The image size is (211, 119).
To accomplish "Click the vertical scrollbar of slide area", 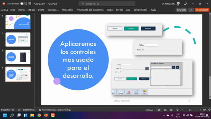I will point(210,56).
